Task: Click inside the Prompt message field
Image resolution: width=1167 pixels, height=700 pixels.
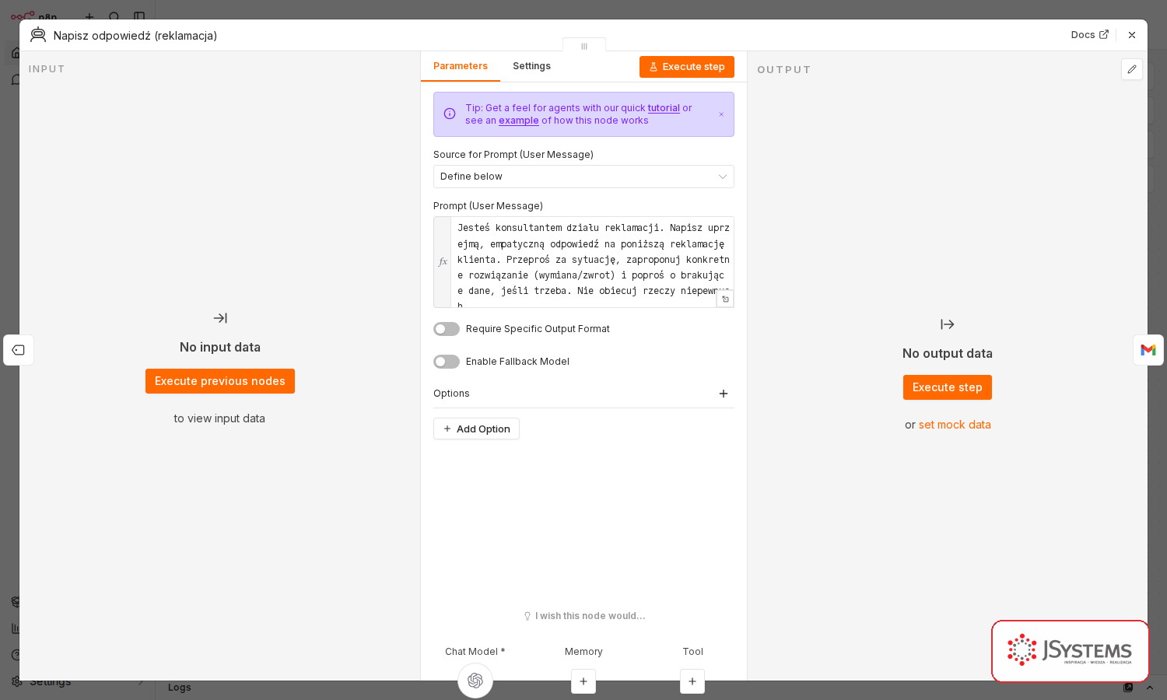Action: 592,262
